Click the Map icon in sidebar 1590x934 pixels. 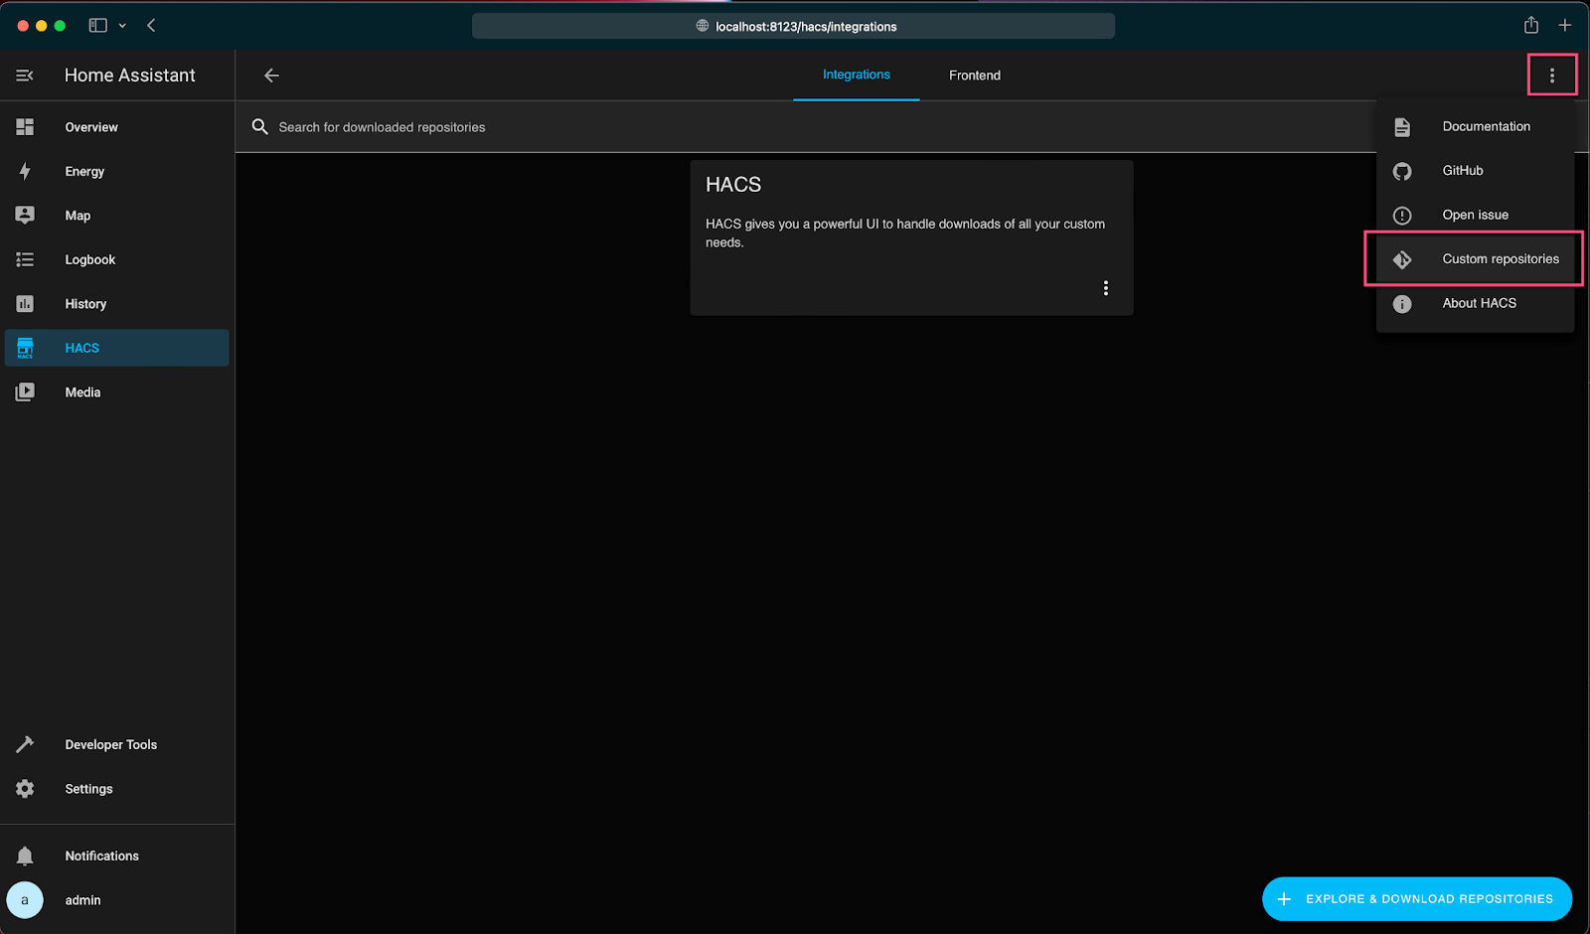point(25,216)
